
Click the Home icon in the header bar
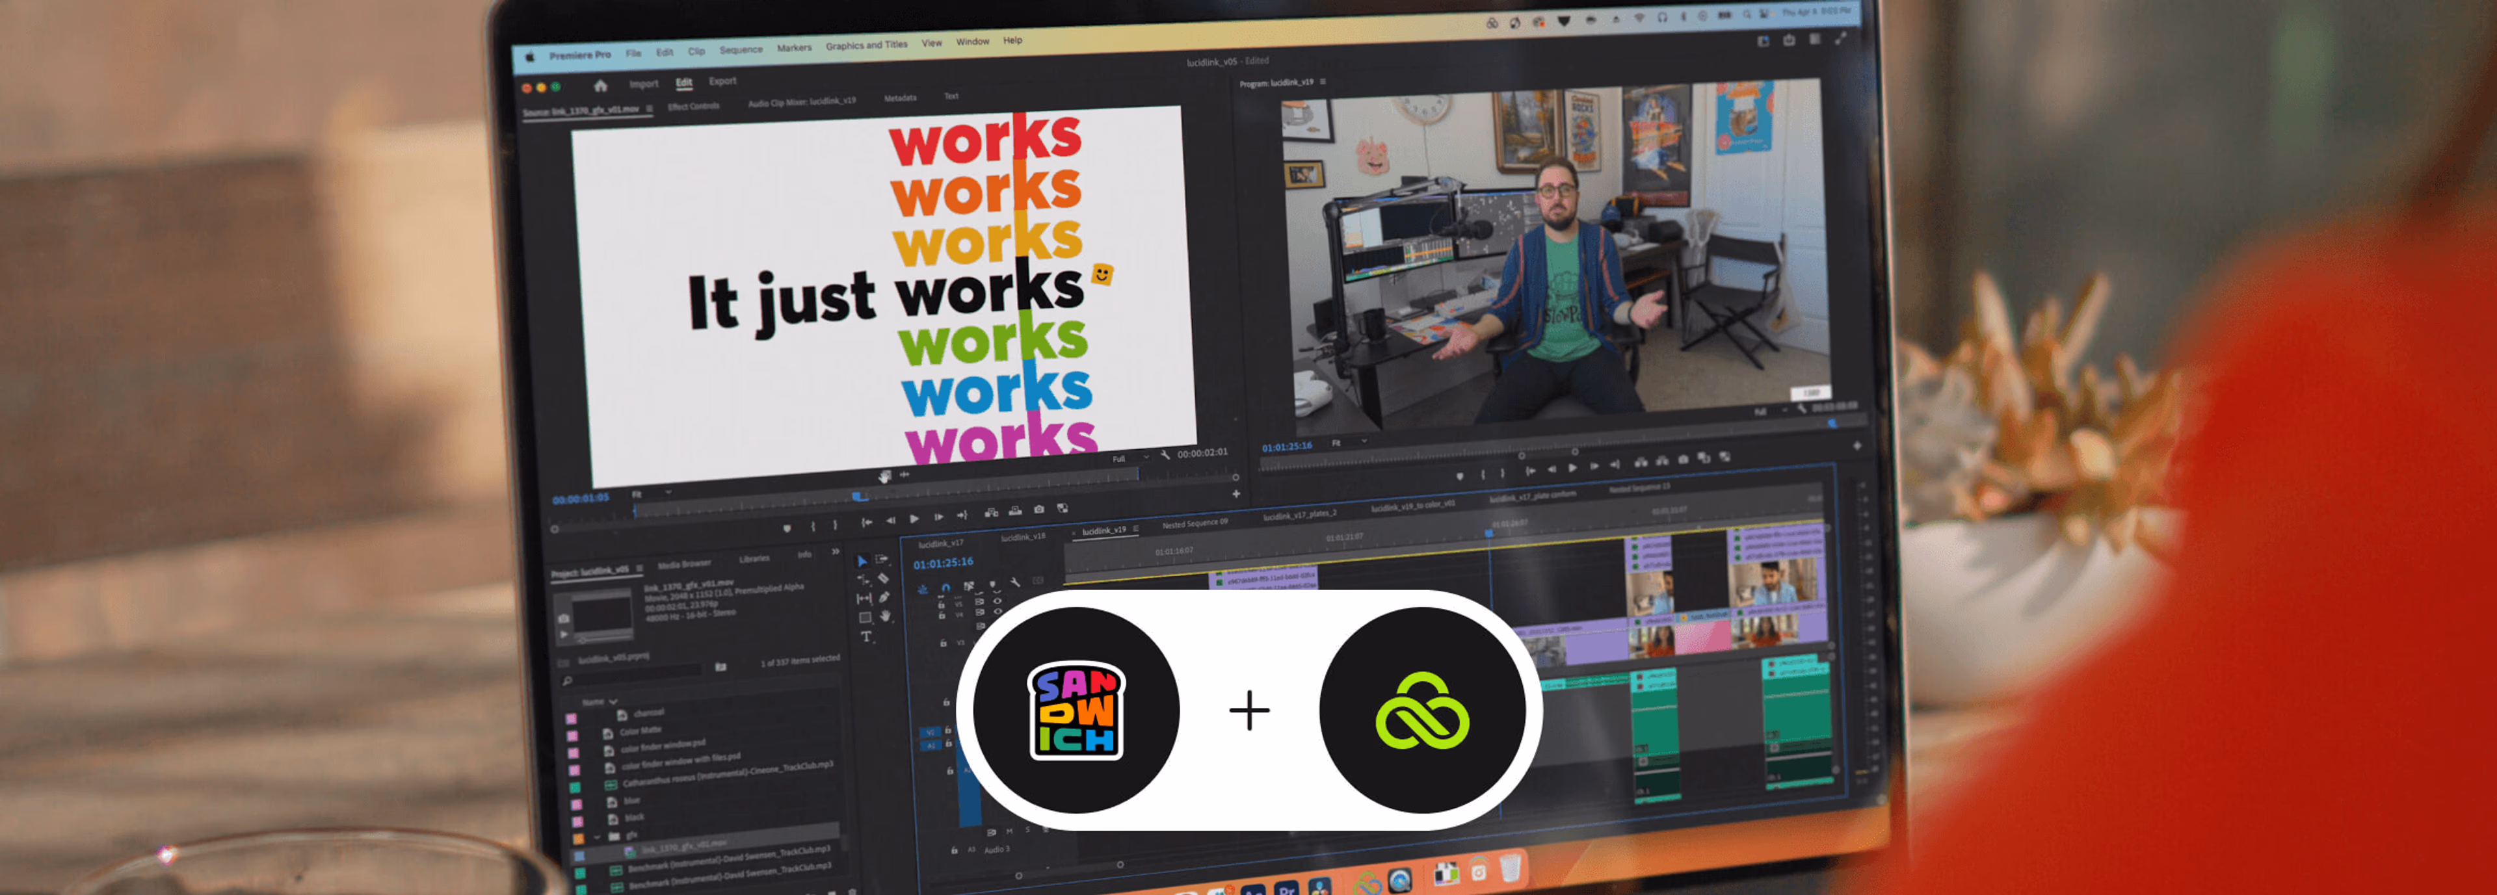600,85
